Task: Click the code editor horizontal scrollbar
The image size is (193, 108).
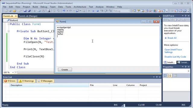Action: coord(36,72)
